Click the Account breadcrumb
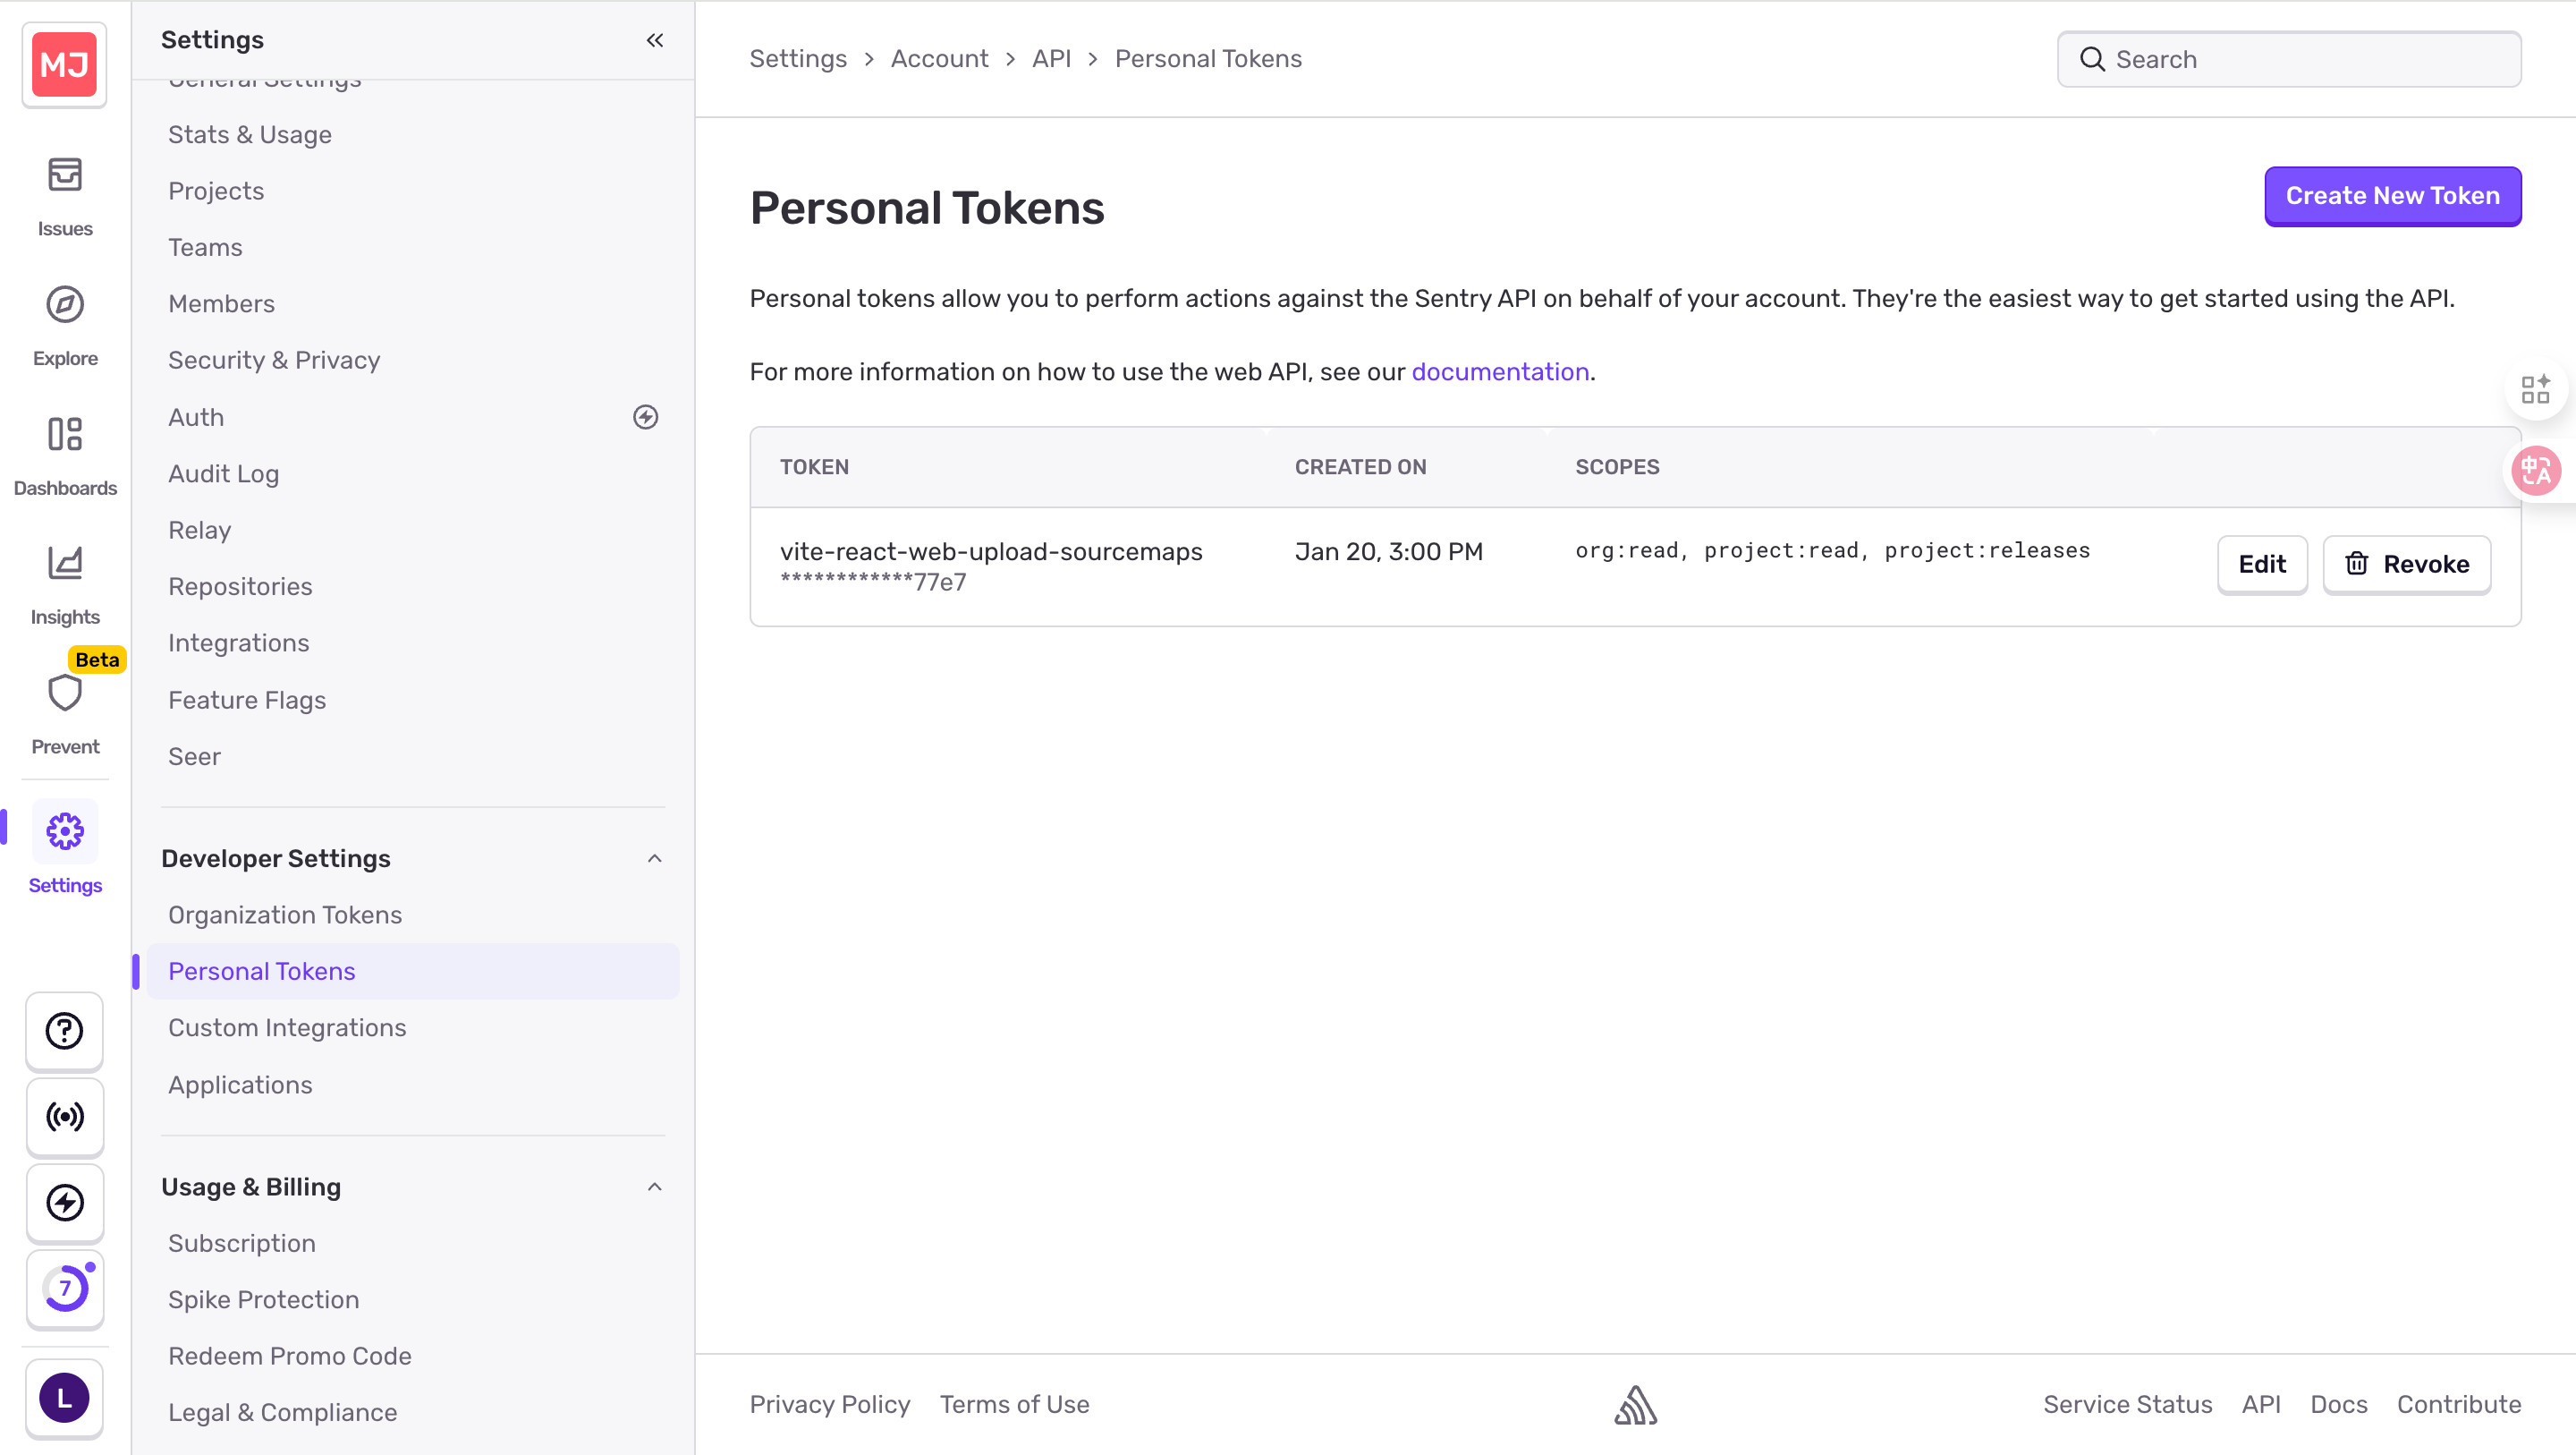 [x=939, y=59]
